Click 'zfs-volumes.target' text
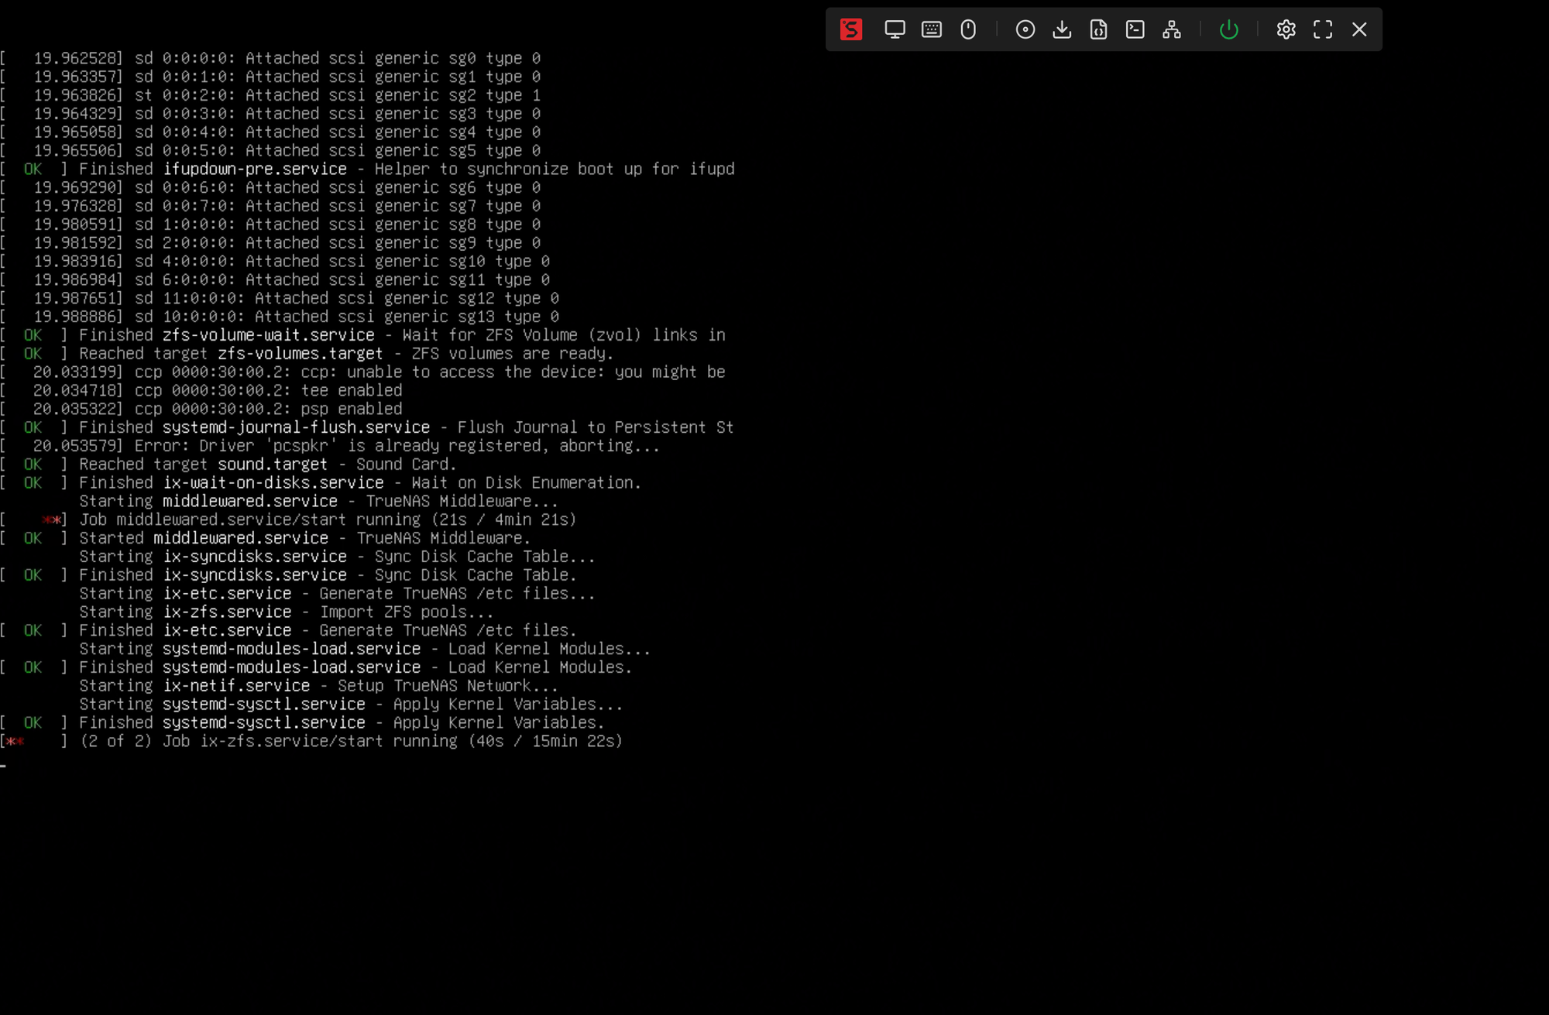1549x1015 pixels. 301,354
